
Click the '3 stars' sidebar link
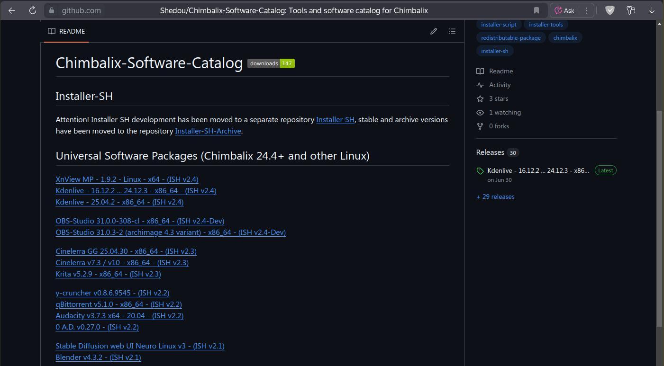pos(498,98)
